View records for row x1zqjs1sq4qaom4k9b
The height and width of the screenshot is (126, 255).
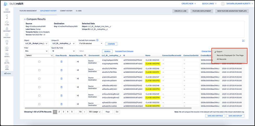[61, 62]
